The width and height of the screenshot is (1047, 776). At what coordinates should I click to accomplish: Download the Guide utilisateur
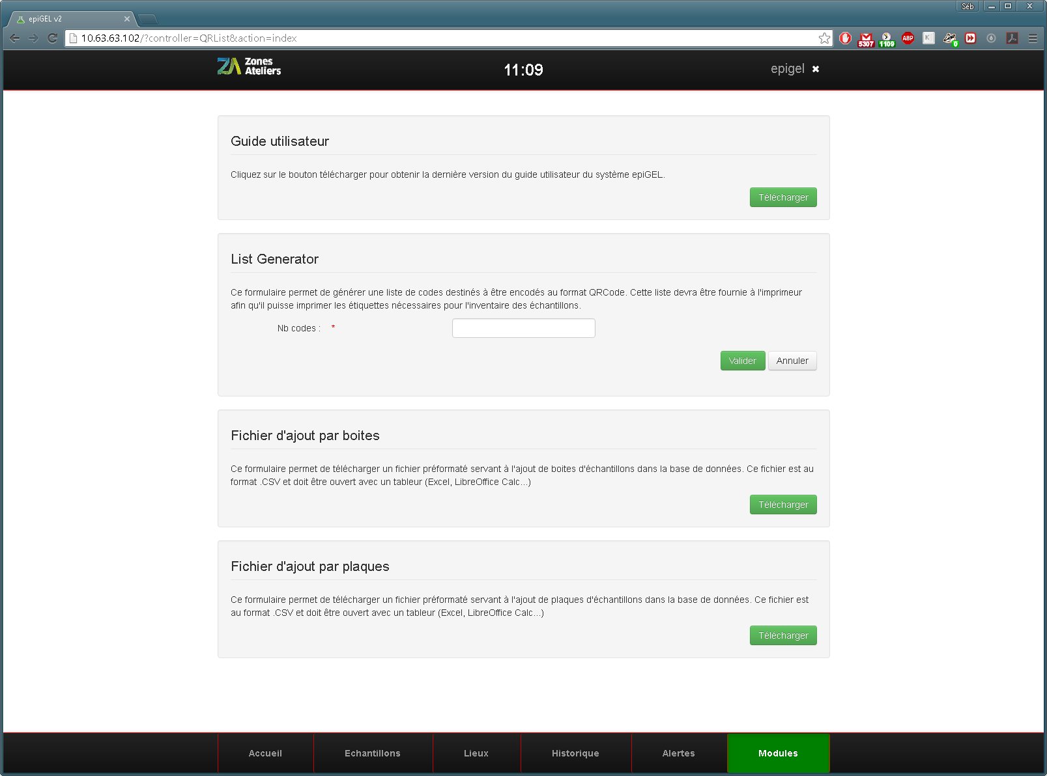coord(783,197)
